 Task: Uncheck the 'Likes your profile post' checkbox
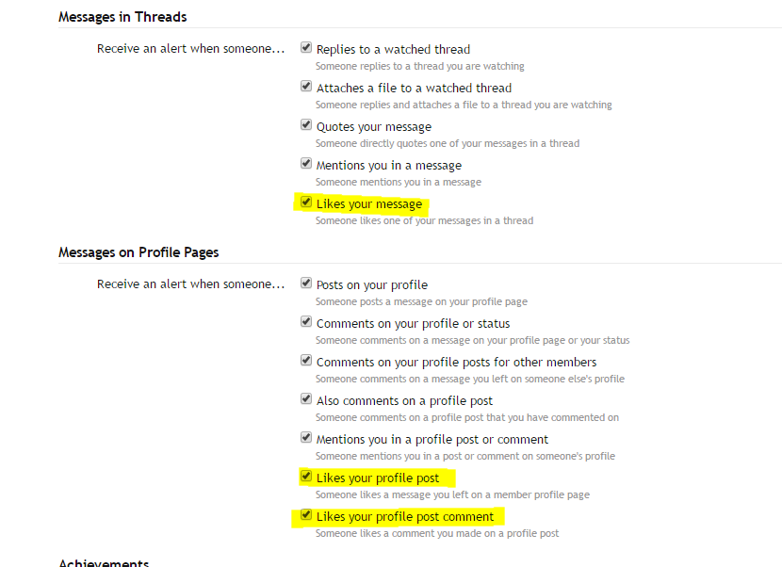(306, 476)
